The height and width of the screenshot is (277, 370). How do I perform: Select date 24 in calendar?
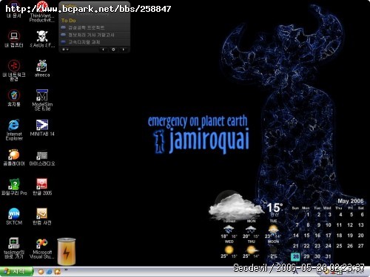coord(328,246)
